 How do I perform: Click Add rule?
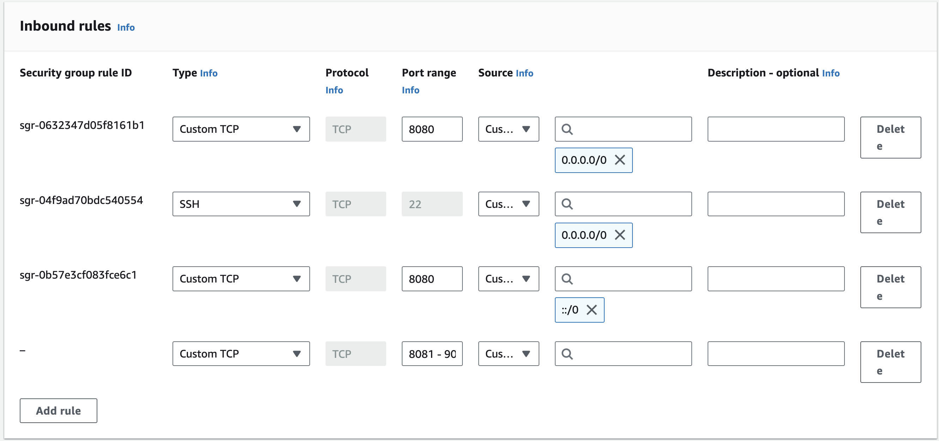[58, 410]
